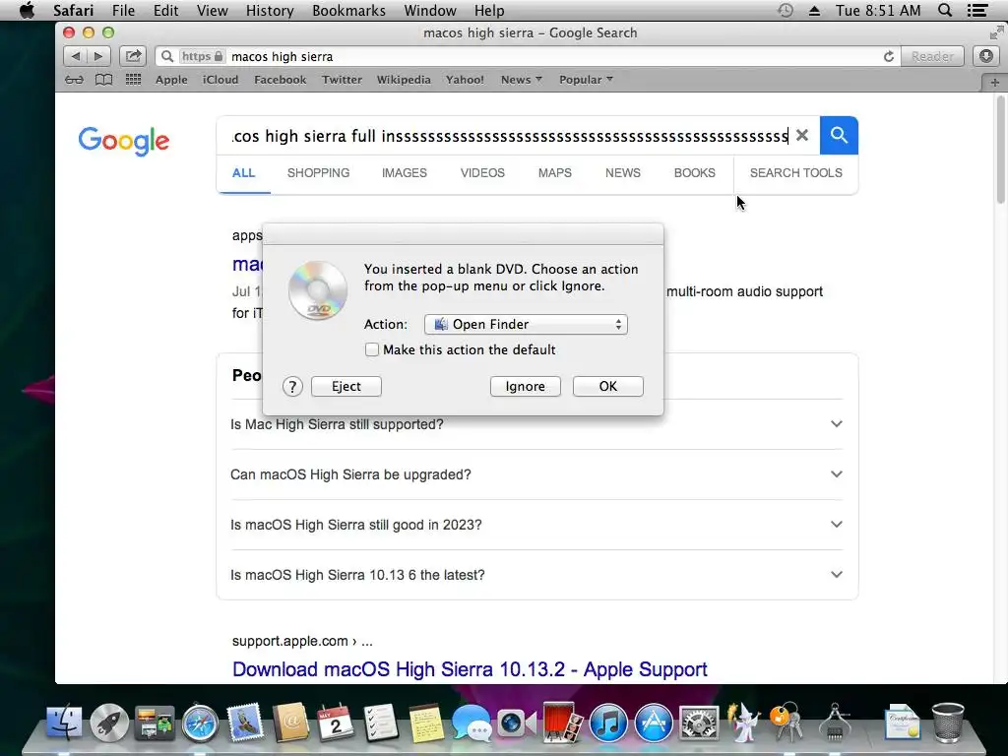
Task: Open the Share button in Safari toolbar
Action: 133,56
